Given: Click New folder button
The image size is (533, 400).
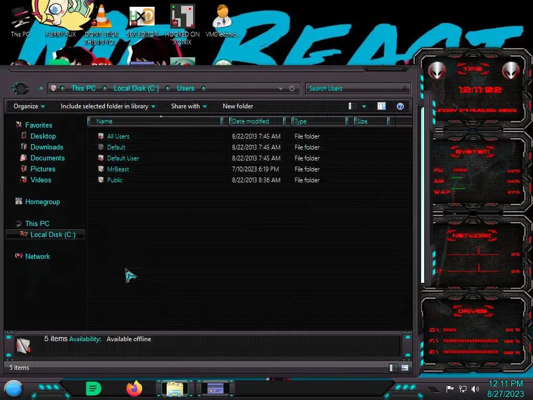Looking at the screenshot, I should 238,106.
